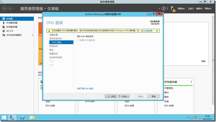216x122 pixels.
Task: Click the Server Manager vertical scrollbar
Action: point(213,61)
